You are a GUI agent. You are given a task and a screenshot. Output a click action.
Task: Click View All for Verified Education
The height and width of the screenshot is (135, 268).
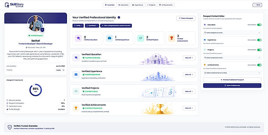pos(189,58)
